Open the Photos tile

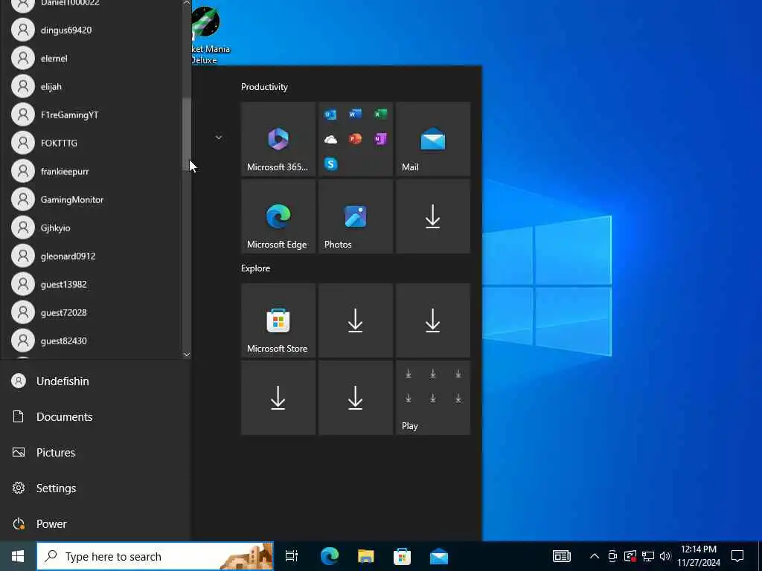356,216
